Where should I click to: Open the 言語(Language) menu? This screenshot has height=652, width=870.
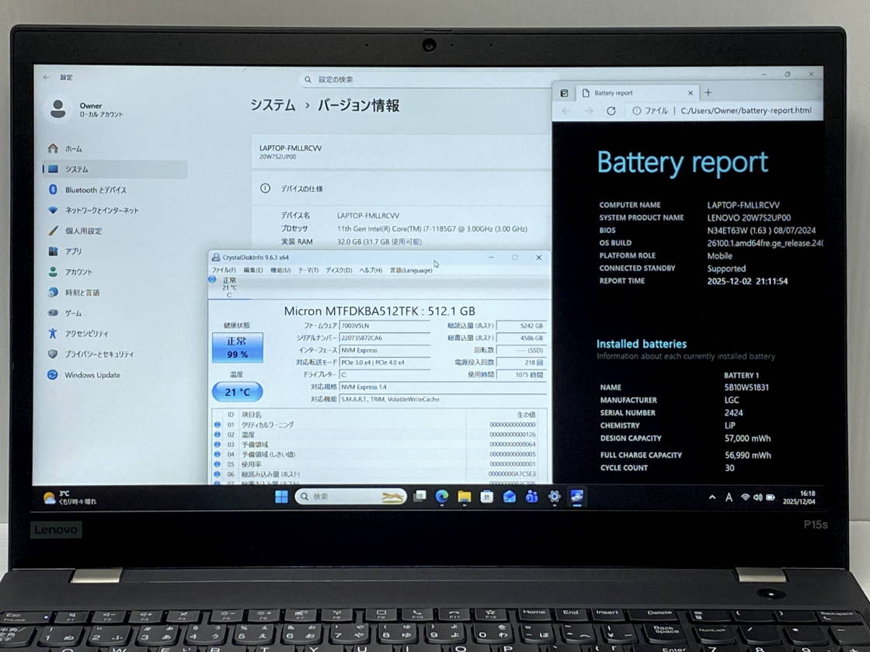(x=411, y=270)
